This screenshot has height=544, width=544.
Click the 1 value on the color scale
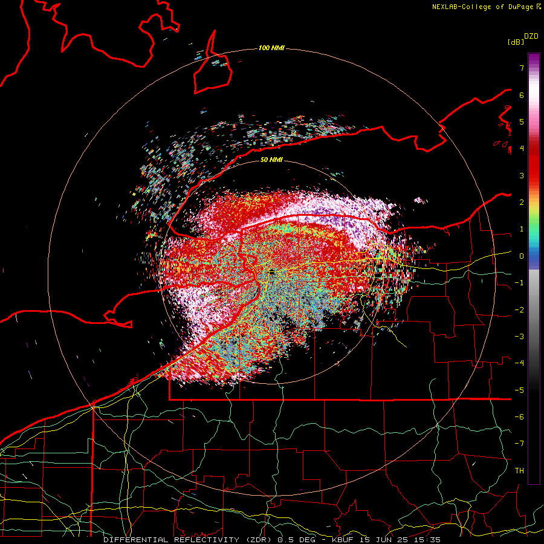pyautogui.click(x=522, y=229)
